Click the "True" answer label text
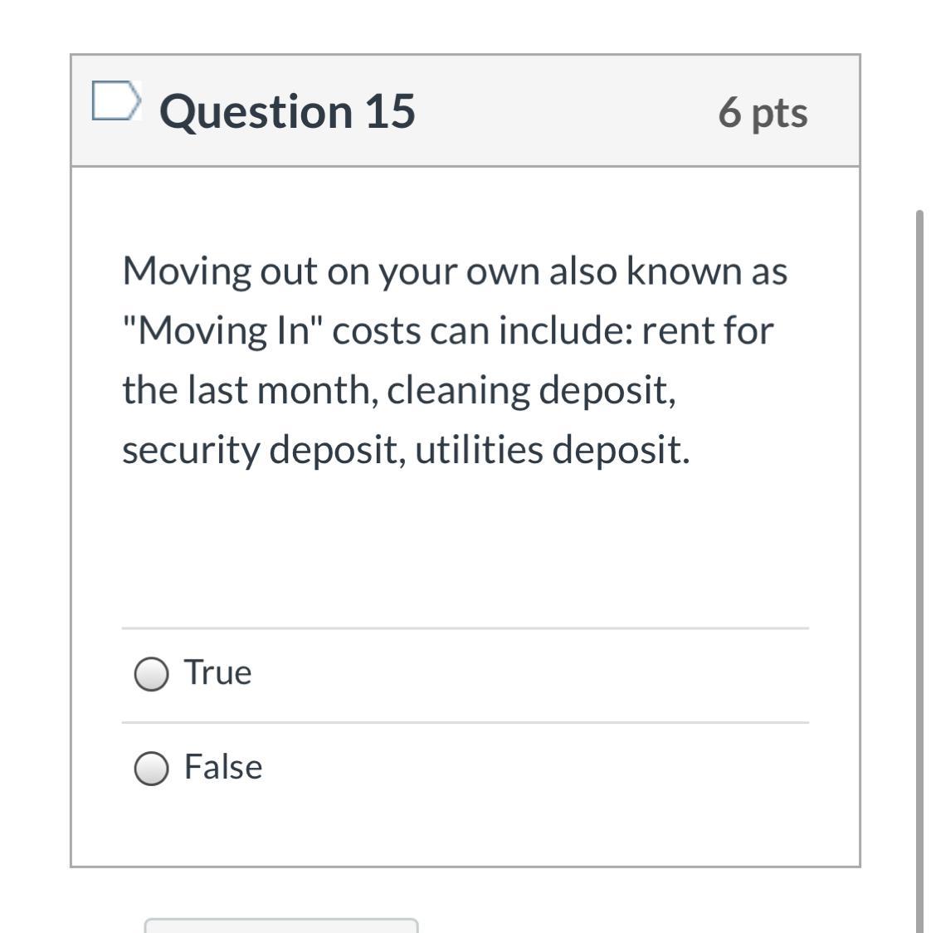 pyautogui.click(x=217, y=672)
